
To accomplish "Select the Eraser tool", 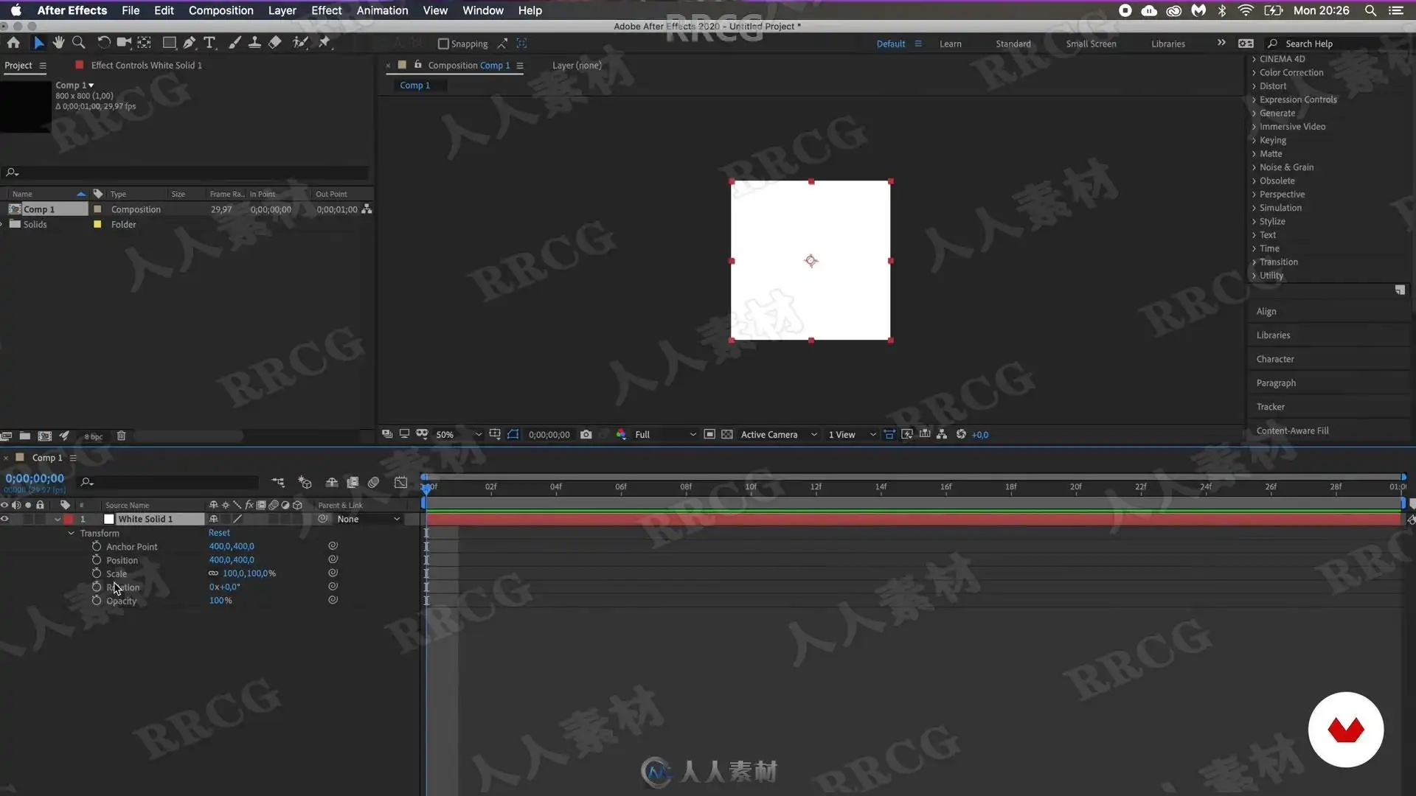I will tap(274, 43).
